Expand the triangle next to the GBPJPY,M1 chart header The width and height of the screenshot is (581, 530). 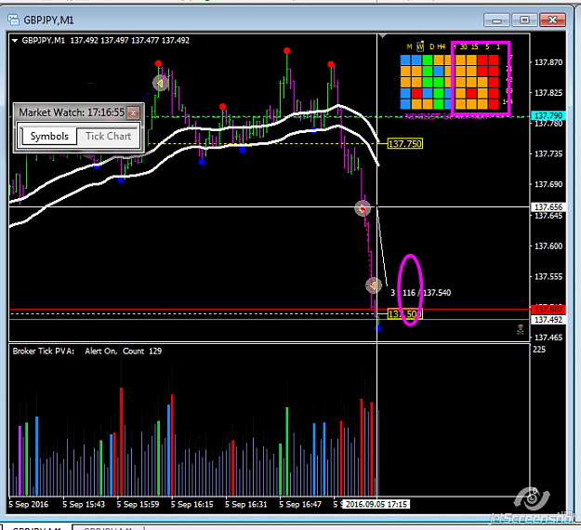(x=15, y=40)
